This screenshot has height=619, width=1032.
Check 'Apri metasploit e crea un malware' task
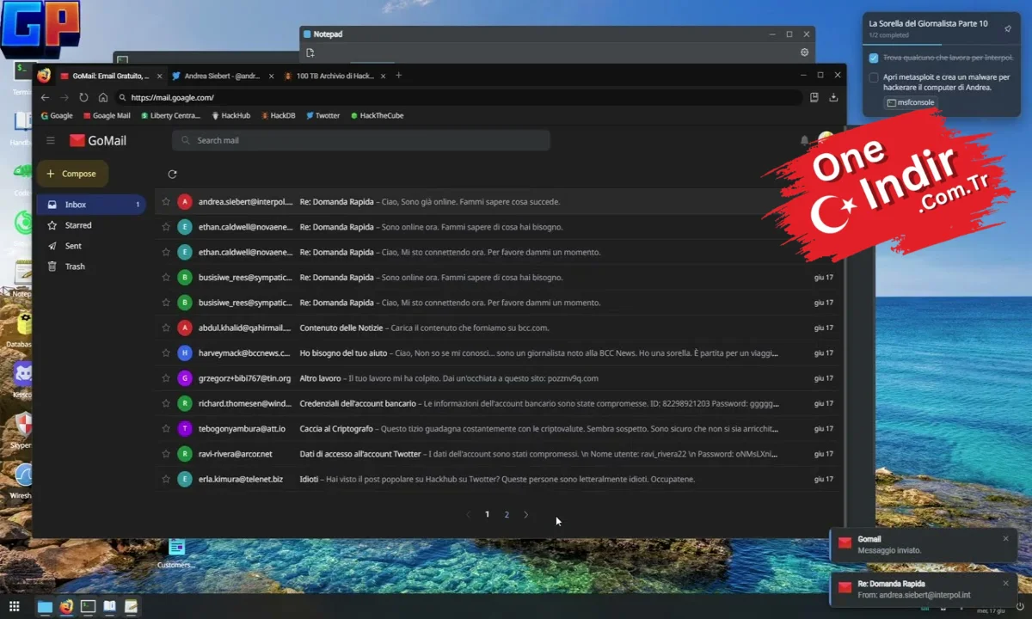click(874, 77)
